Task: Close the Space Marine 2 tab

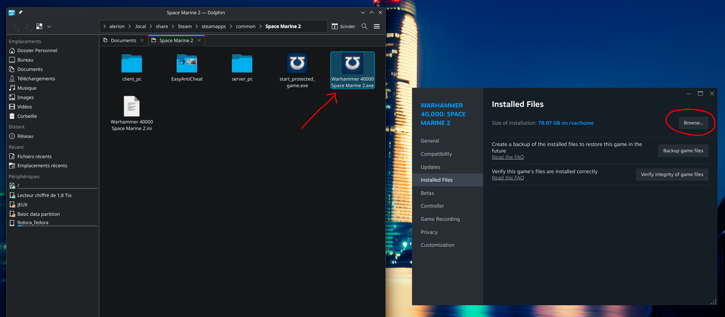Action: [x=199, y=41]
